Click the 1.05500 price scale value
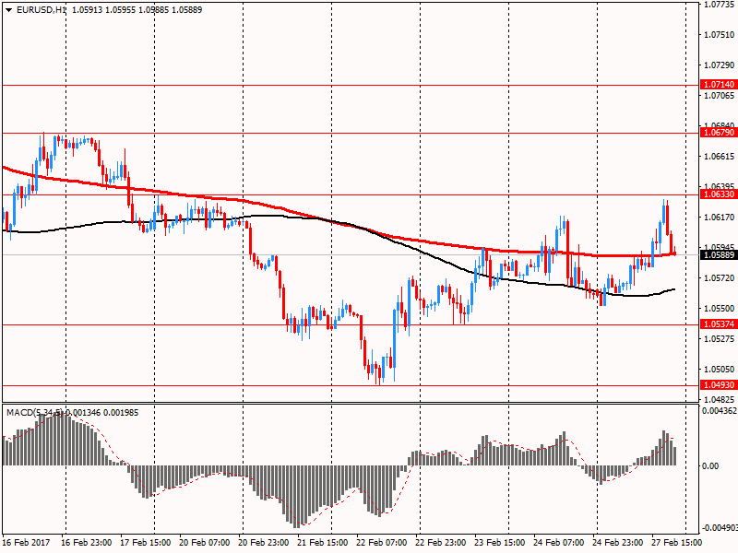The height and width of the screenshot is (553, 738). point(719,309)
